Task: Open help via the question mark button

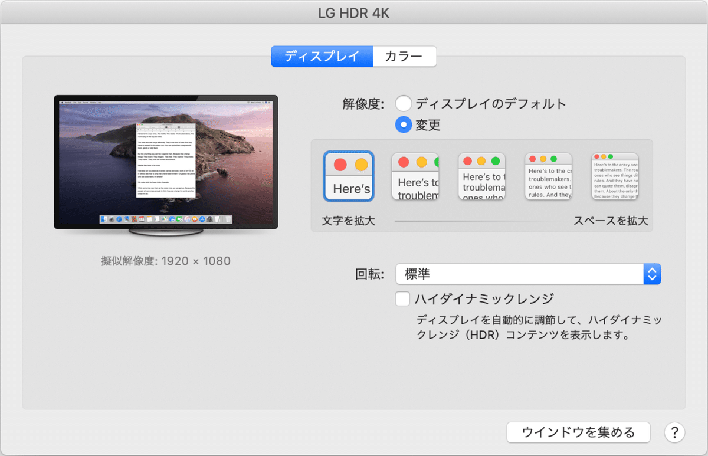Action: pos(674,432)
